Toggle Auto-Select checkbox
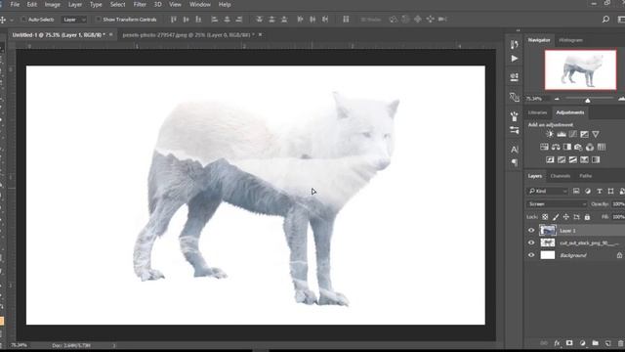Screen dimensions: 625x352 point(23,20)
